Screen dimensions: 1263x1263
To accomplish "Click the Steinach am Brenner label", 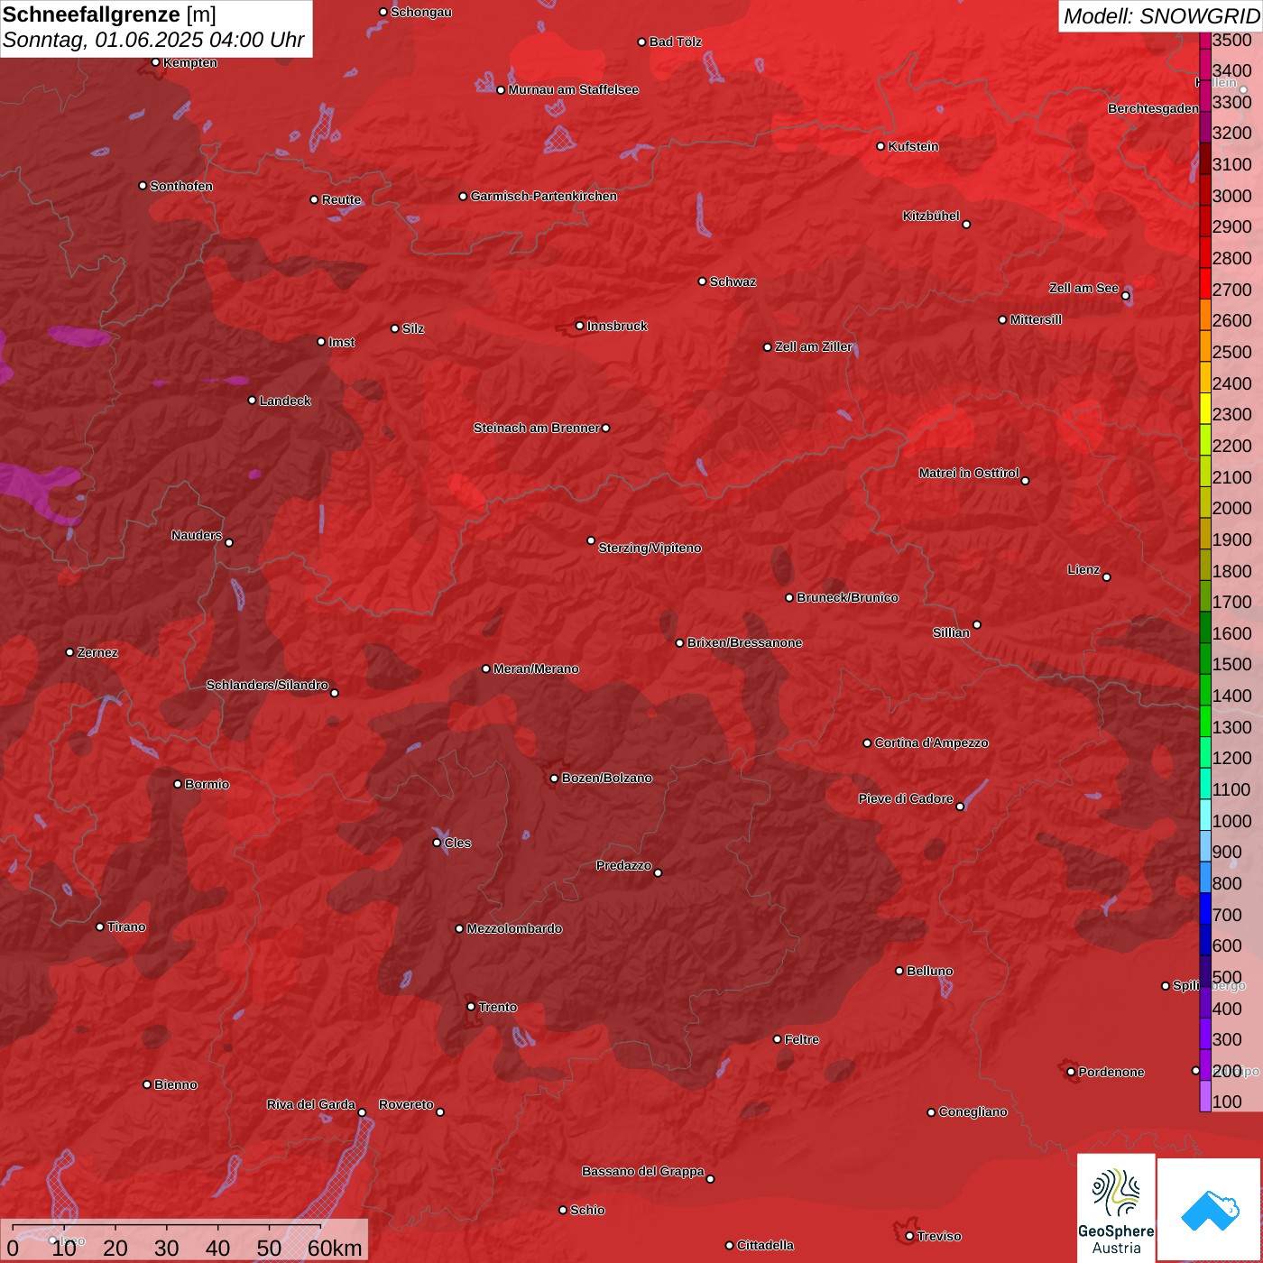I will [x=537, y=428].
